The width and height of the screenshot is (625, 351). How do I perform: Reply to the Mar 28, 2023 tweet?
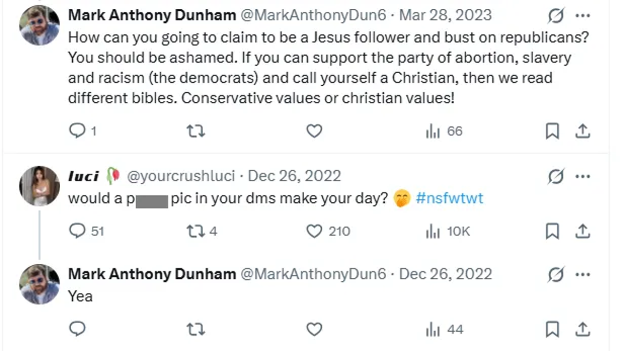coord(78,131)
